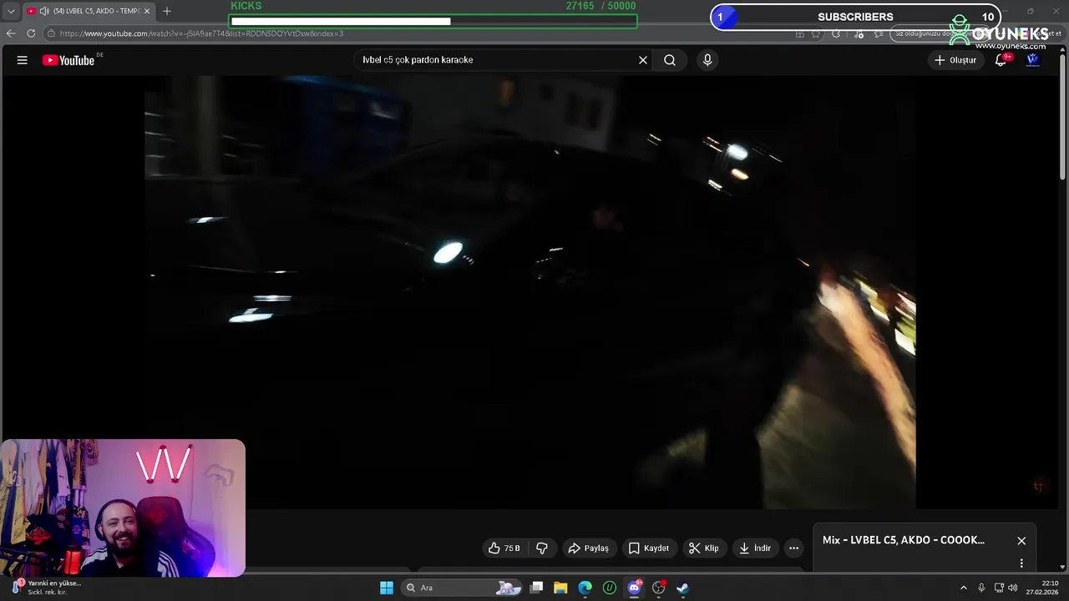Create a clip with Klip button
The width and height of the screenshot is (1069, 601).
(x=703, y=548)
